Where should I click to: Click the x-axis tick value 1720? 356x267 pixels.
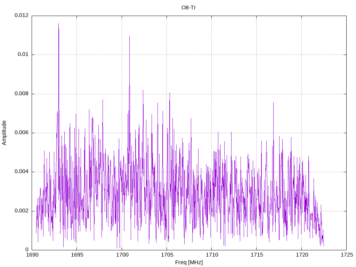tap(302, 255)
